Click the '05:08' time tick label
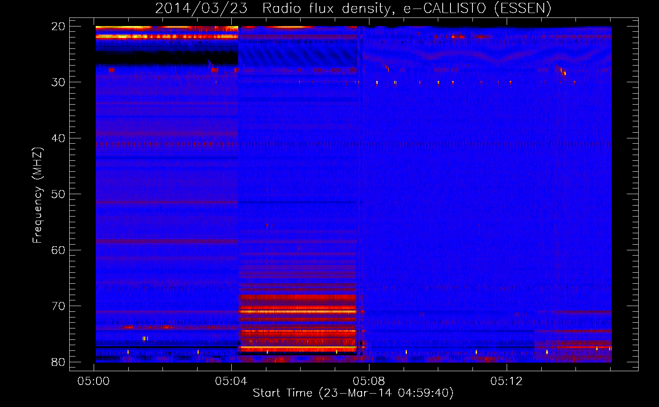The width and height of the screenshot is (659, 407). pos(369,381)
